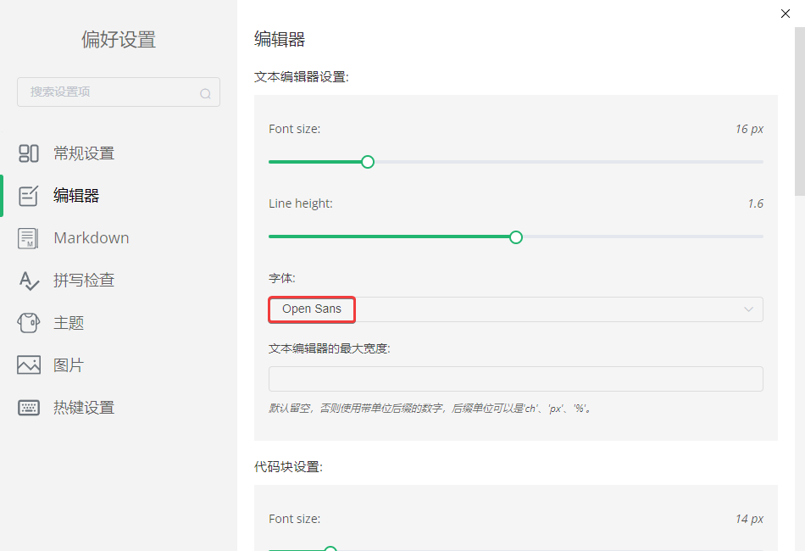This screenshot has height=551, width=805.
Task: Select the 常规设置 general settings icon
Action: 29,153
